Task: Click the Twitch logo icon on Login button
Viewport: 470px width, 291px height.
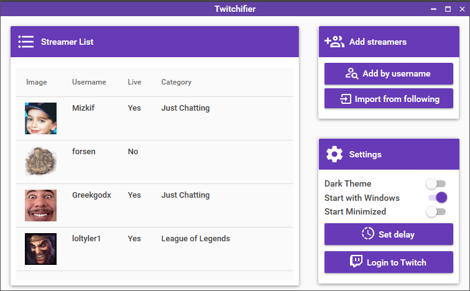Action: point(356,261)
